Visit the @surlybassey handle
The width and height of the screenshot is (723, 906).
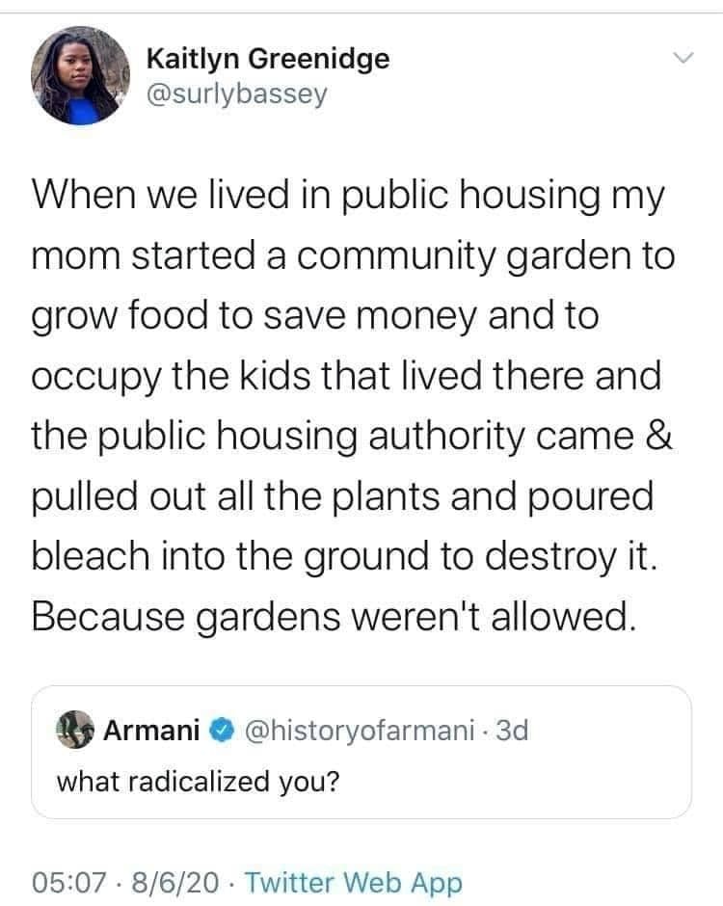click(236, 93)
